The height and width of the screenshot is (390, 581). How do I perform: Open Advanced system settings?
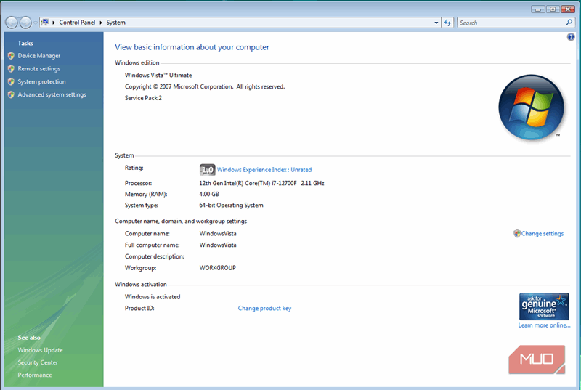pyautogui.click(x=52, y=95)
